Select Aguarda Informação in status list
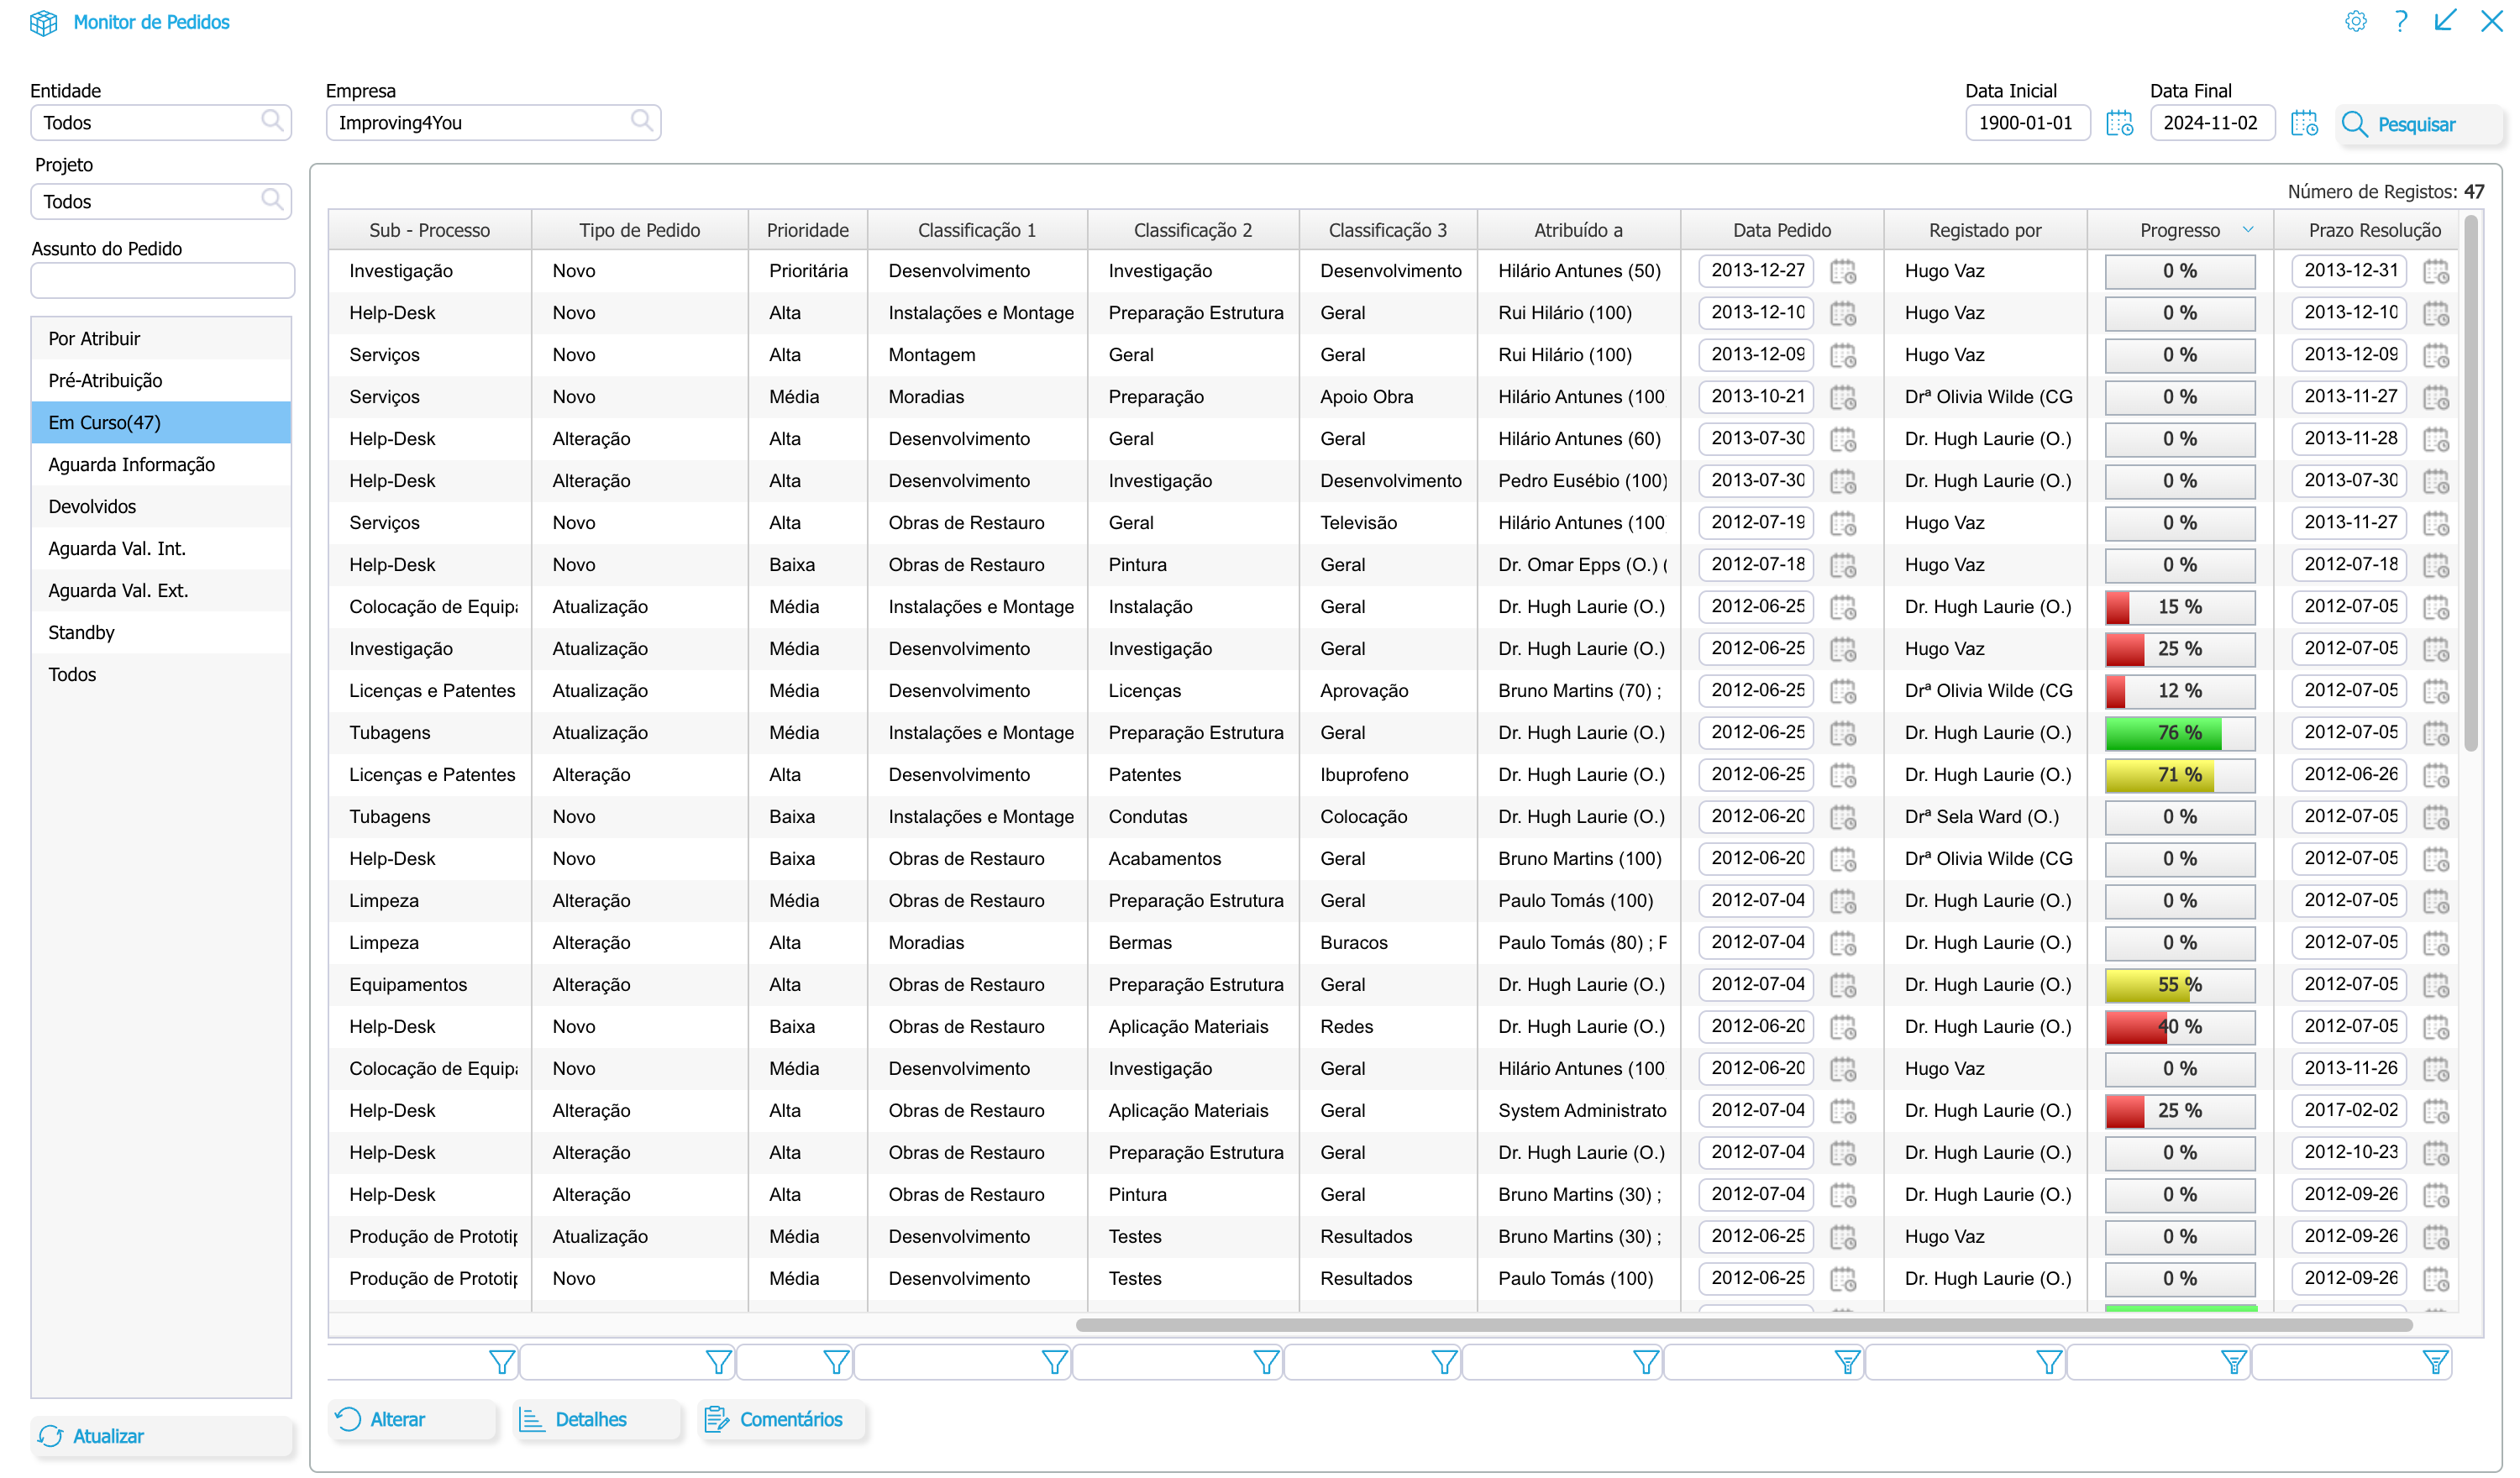 click(x=132, y=465)
